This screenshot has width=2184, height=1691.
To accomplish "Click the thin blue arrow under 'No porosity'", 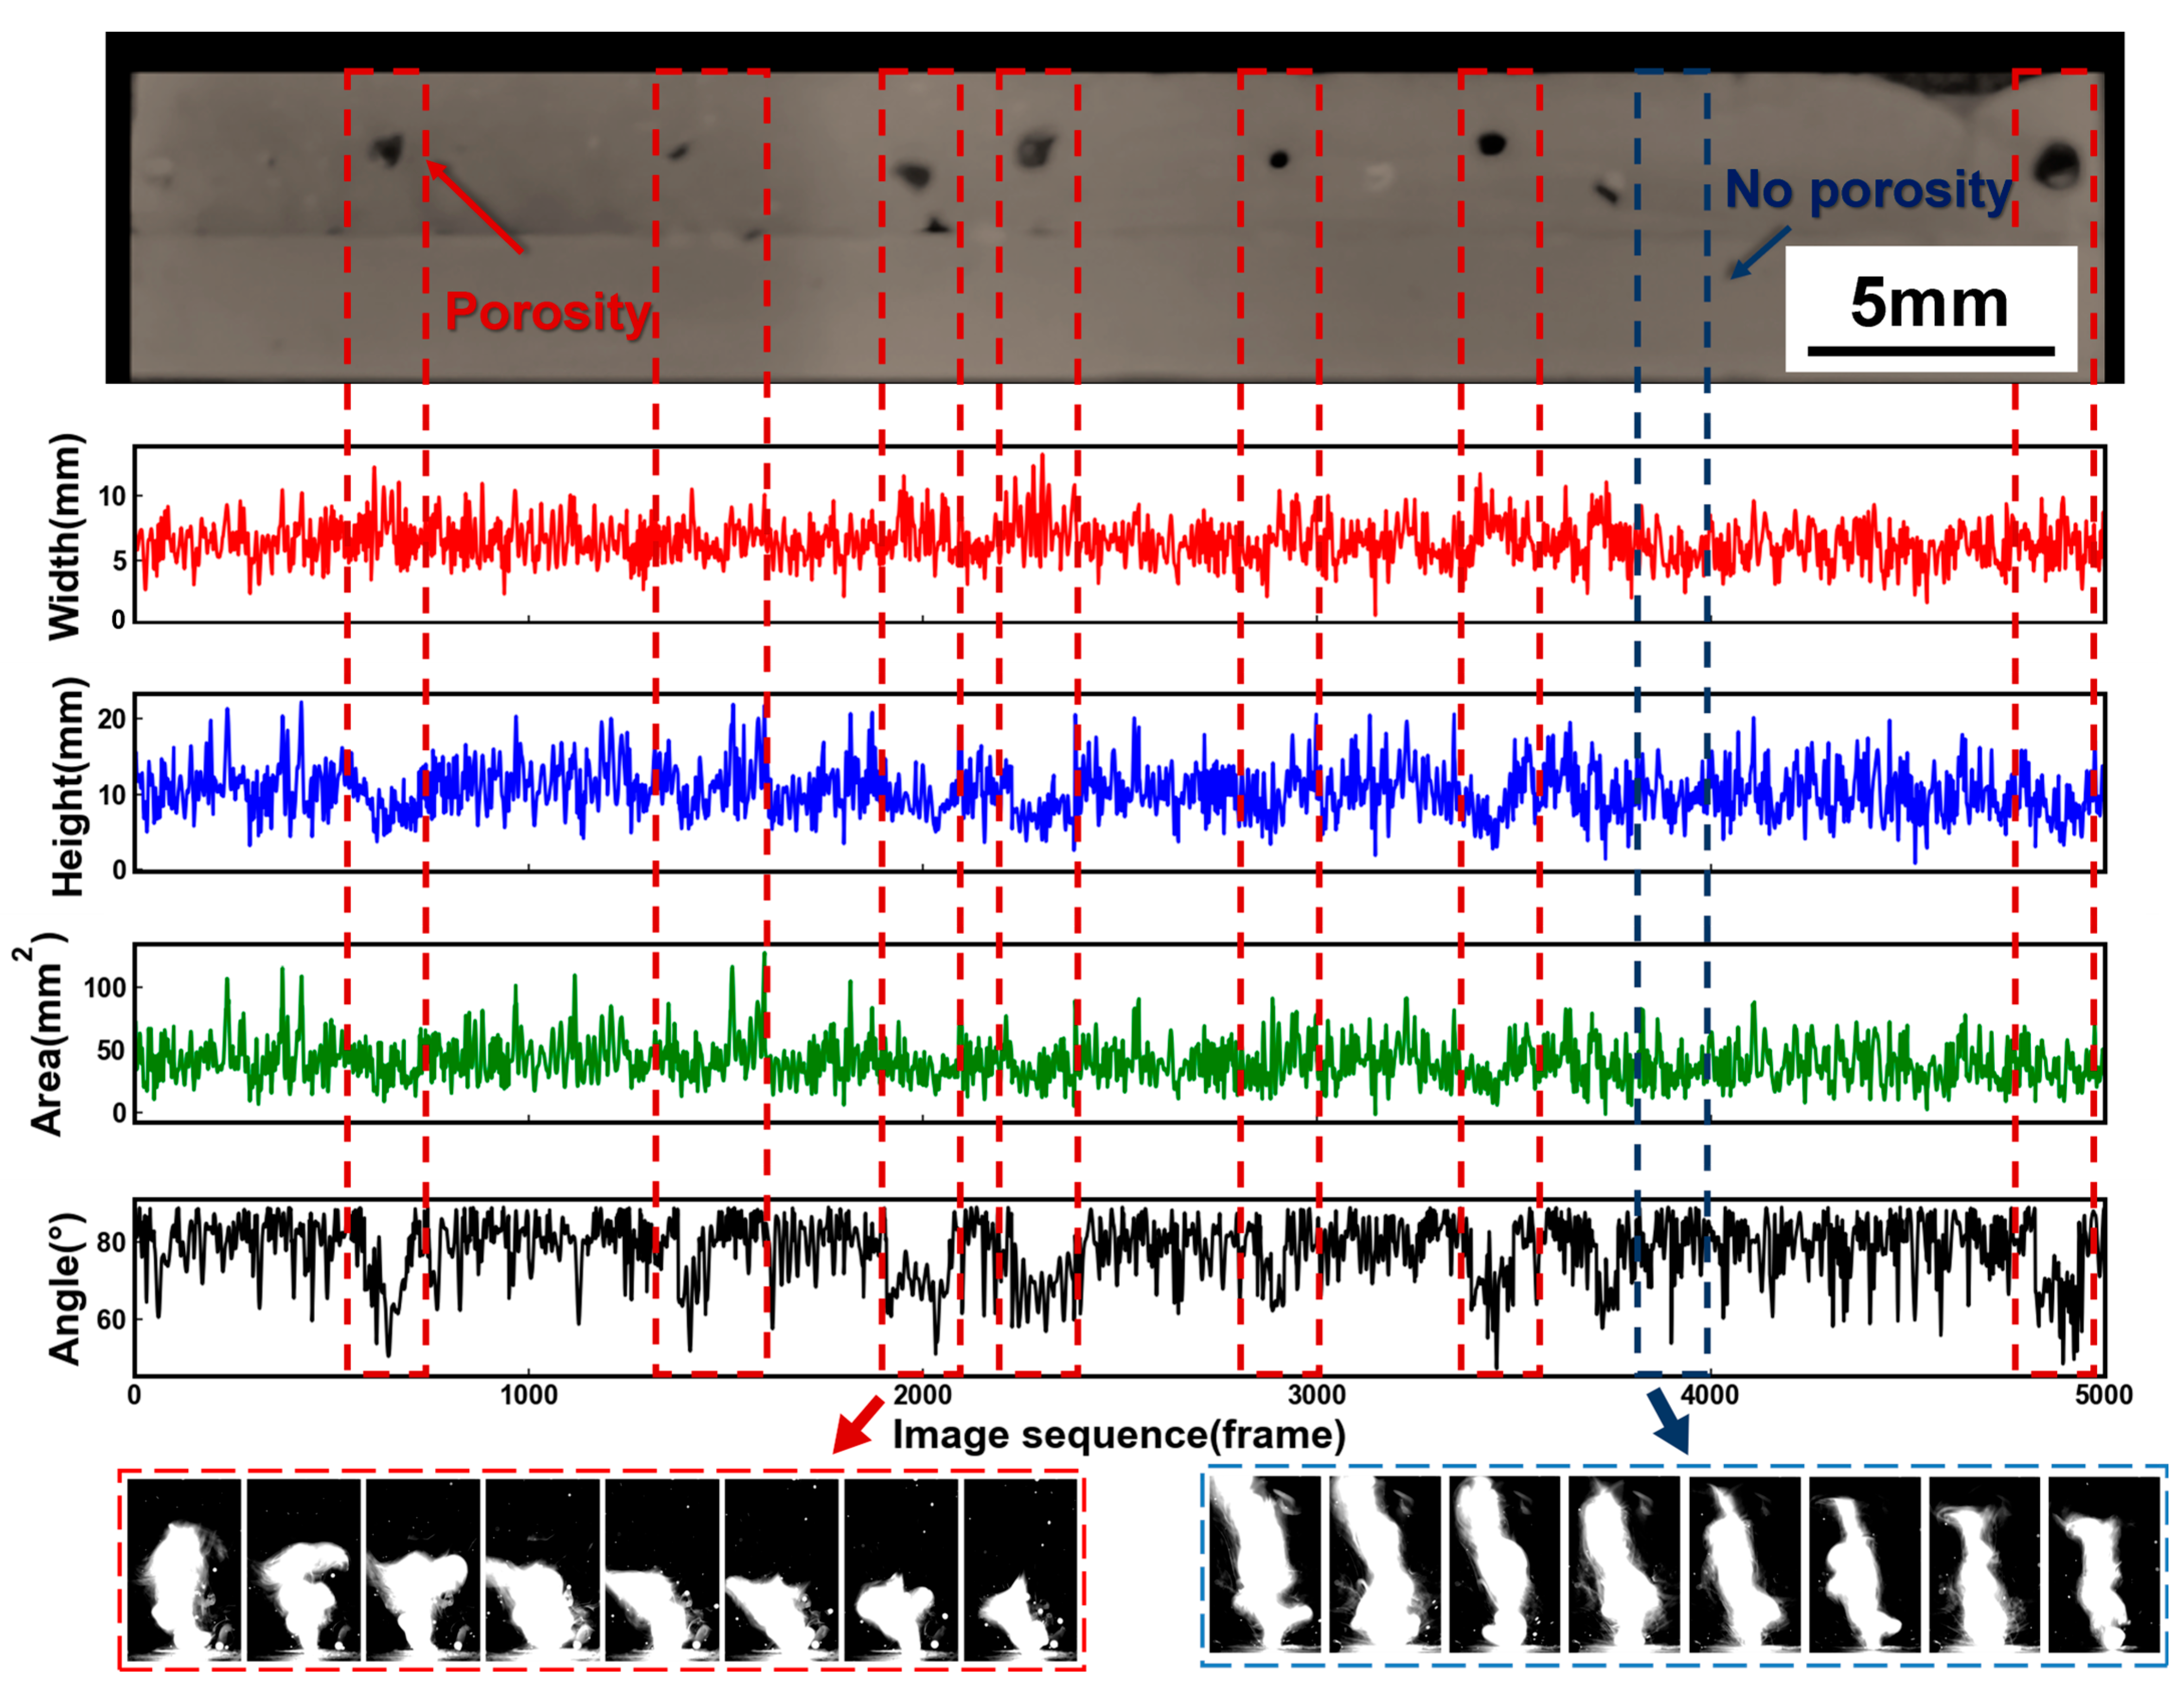I will 1759,253.
